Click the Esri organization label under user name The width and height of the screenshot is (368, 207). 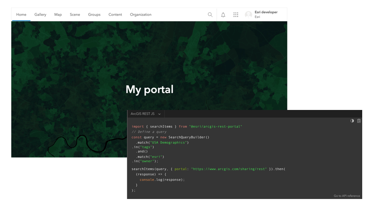point(257,17)
